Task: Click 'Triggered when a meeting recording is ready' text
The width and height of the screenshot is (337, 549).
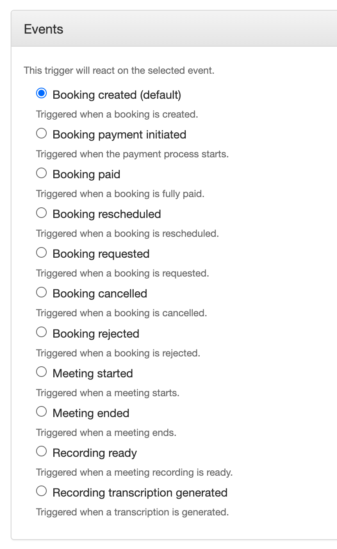Action: pos(134,472)
